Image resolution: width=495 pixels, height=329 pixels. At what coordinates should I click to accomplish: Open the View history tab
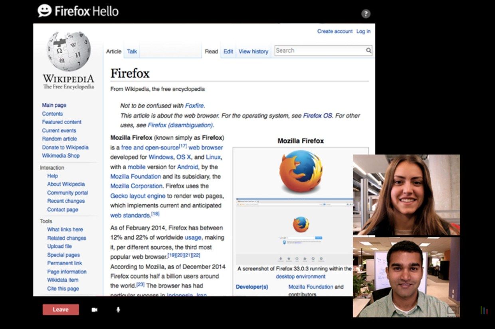(253, 51)
